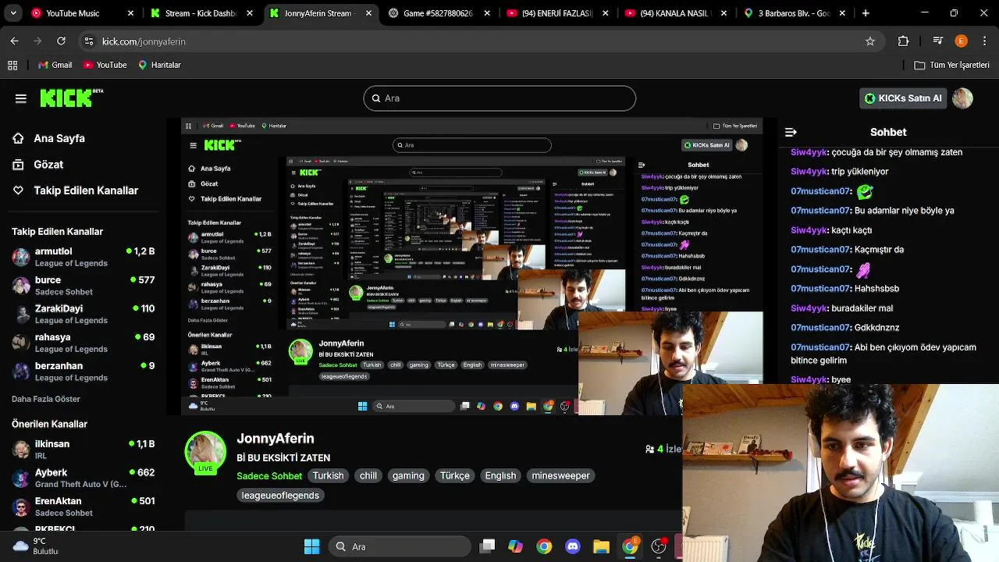Select the English tag
999x562 pixels.
500,475
